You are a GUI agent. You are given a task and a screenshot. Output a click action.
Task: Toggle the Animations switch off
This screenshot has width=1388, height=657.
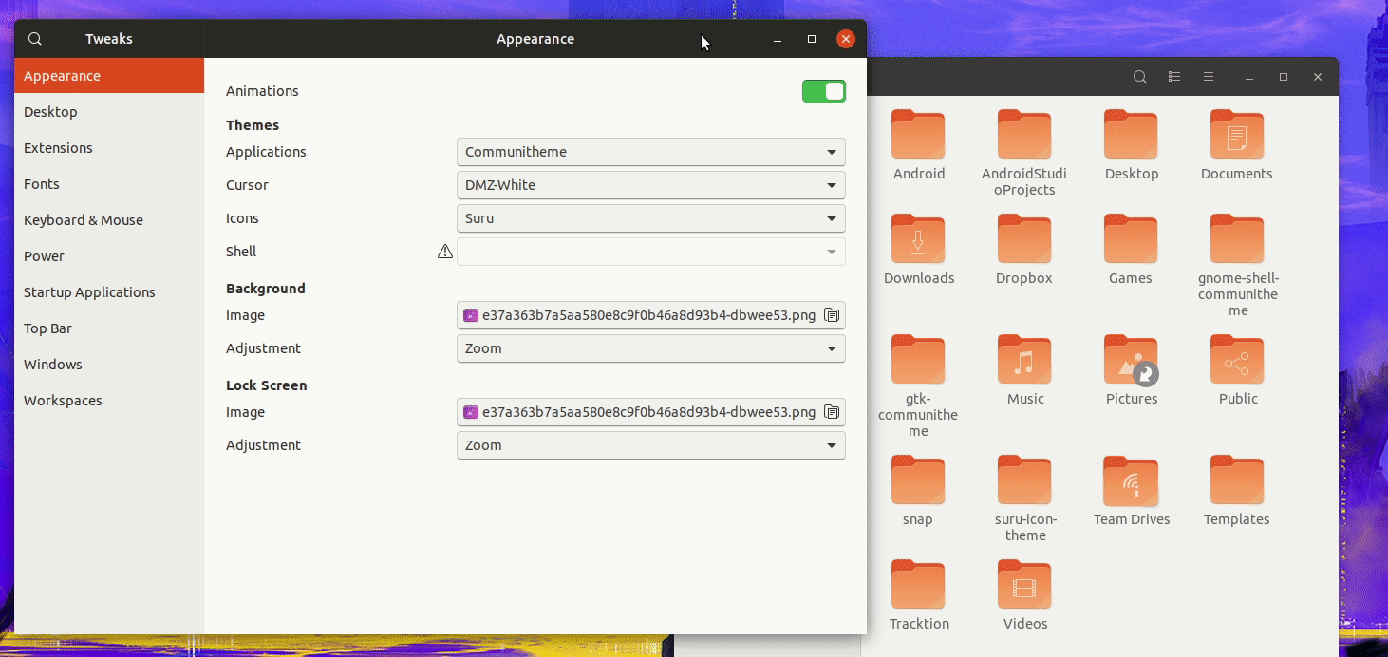click(824, 91)
